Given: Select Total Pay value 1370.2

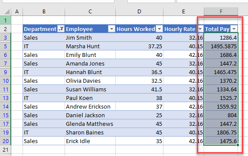Looking at the screenshot, I should click(221, 81).
